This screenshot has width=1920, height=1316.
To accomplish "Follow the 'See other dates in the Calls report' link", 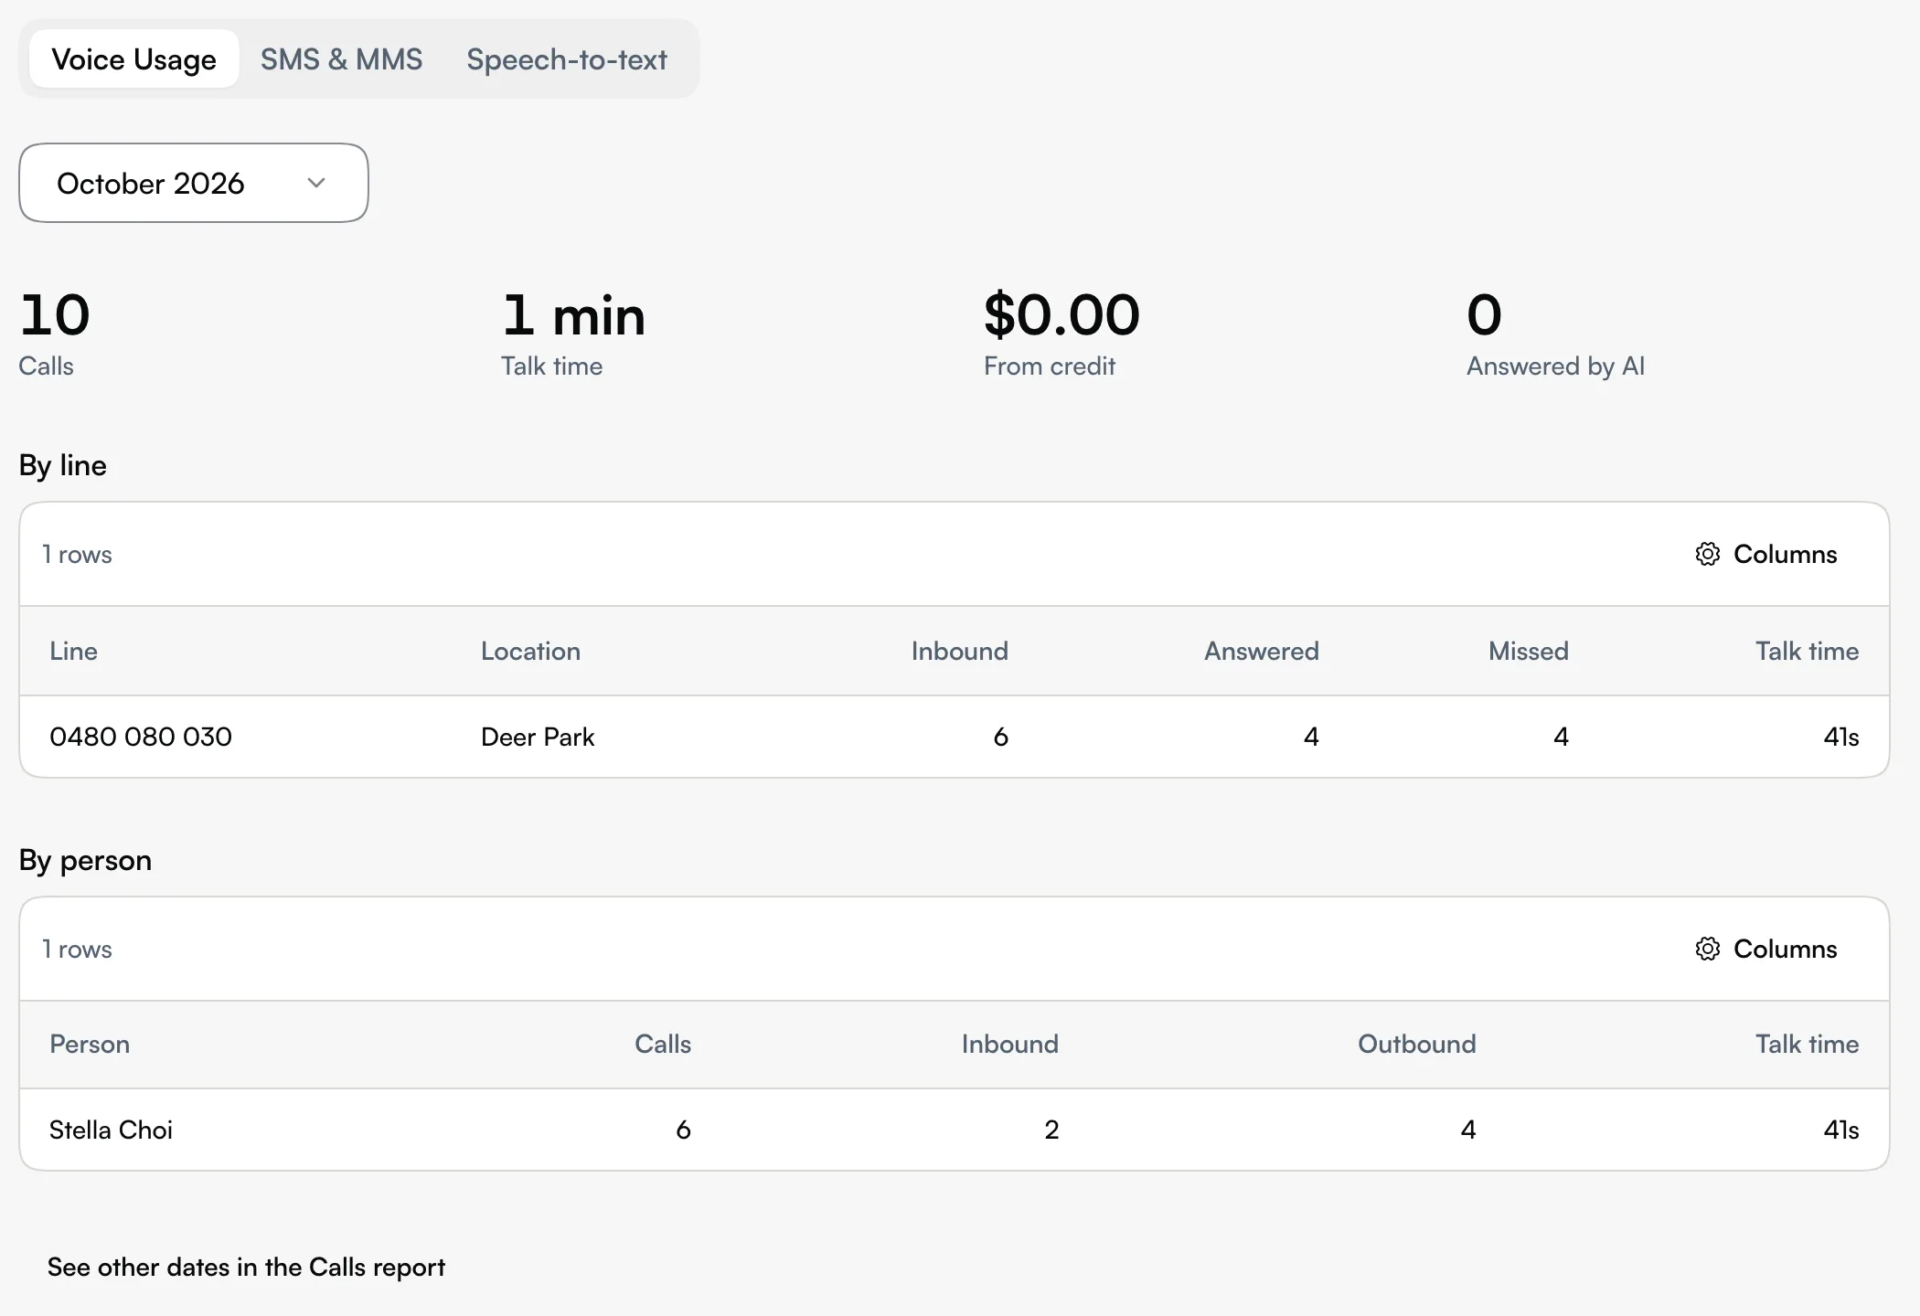I will coord(246,1267).
